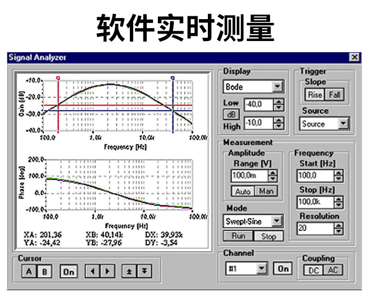
Task: Select cursor A button
Action: (x=29, y=271)
